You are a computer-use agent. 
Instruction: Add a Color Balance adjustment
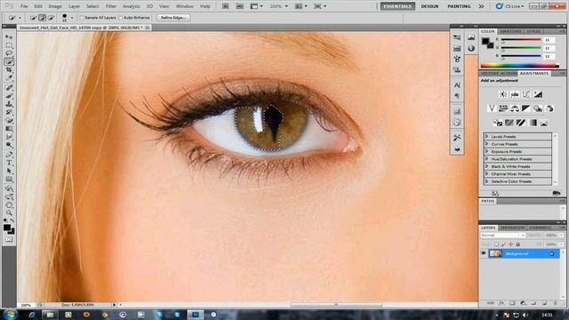(x=515, y=108)
